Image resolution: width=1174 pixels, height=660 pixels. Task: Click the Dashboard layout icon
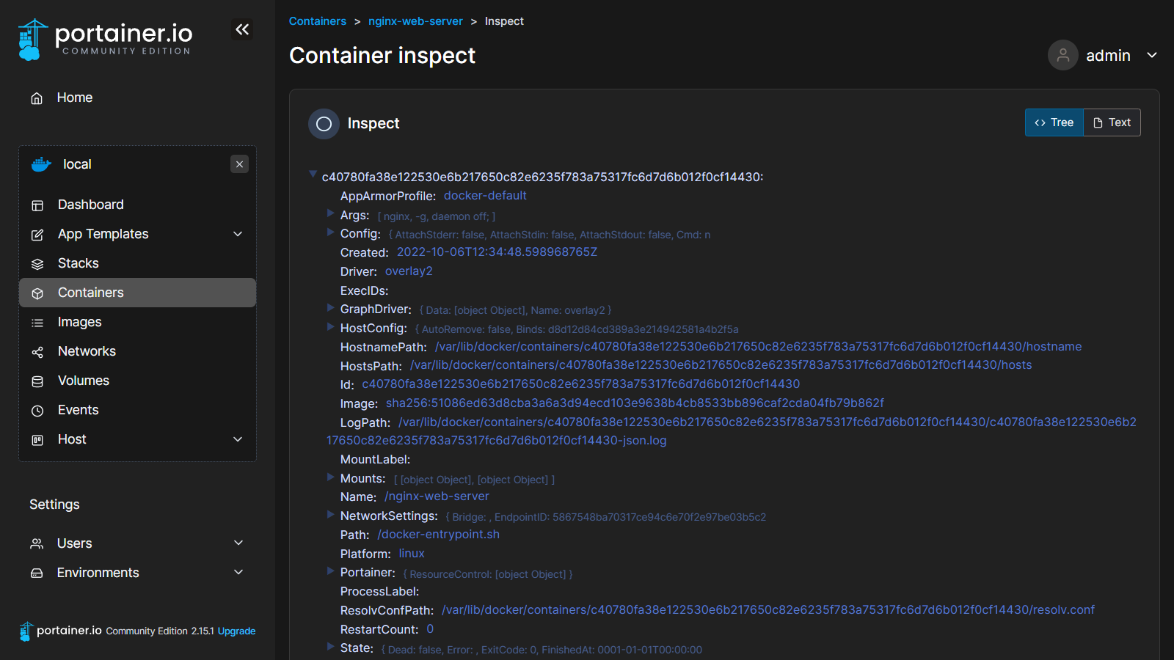pyautogui.click(x=37, y=205)
